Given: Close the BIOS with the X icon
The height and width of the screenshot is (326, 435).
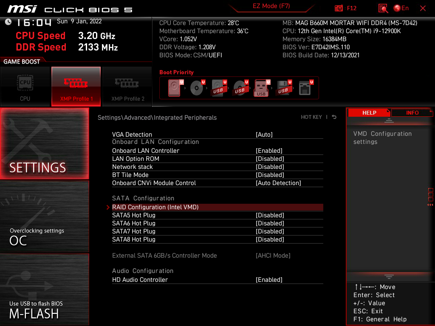Looking at the screenshot, I should pos(423,8).
